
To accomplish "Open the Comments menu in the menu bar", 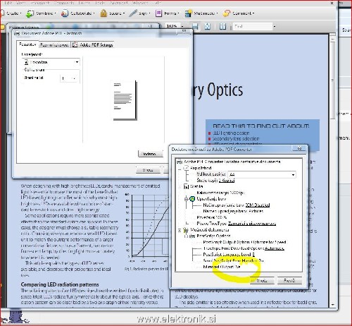I will tap(64, 3).
